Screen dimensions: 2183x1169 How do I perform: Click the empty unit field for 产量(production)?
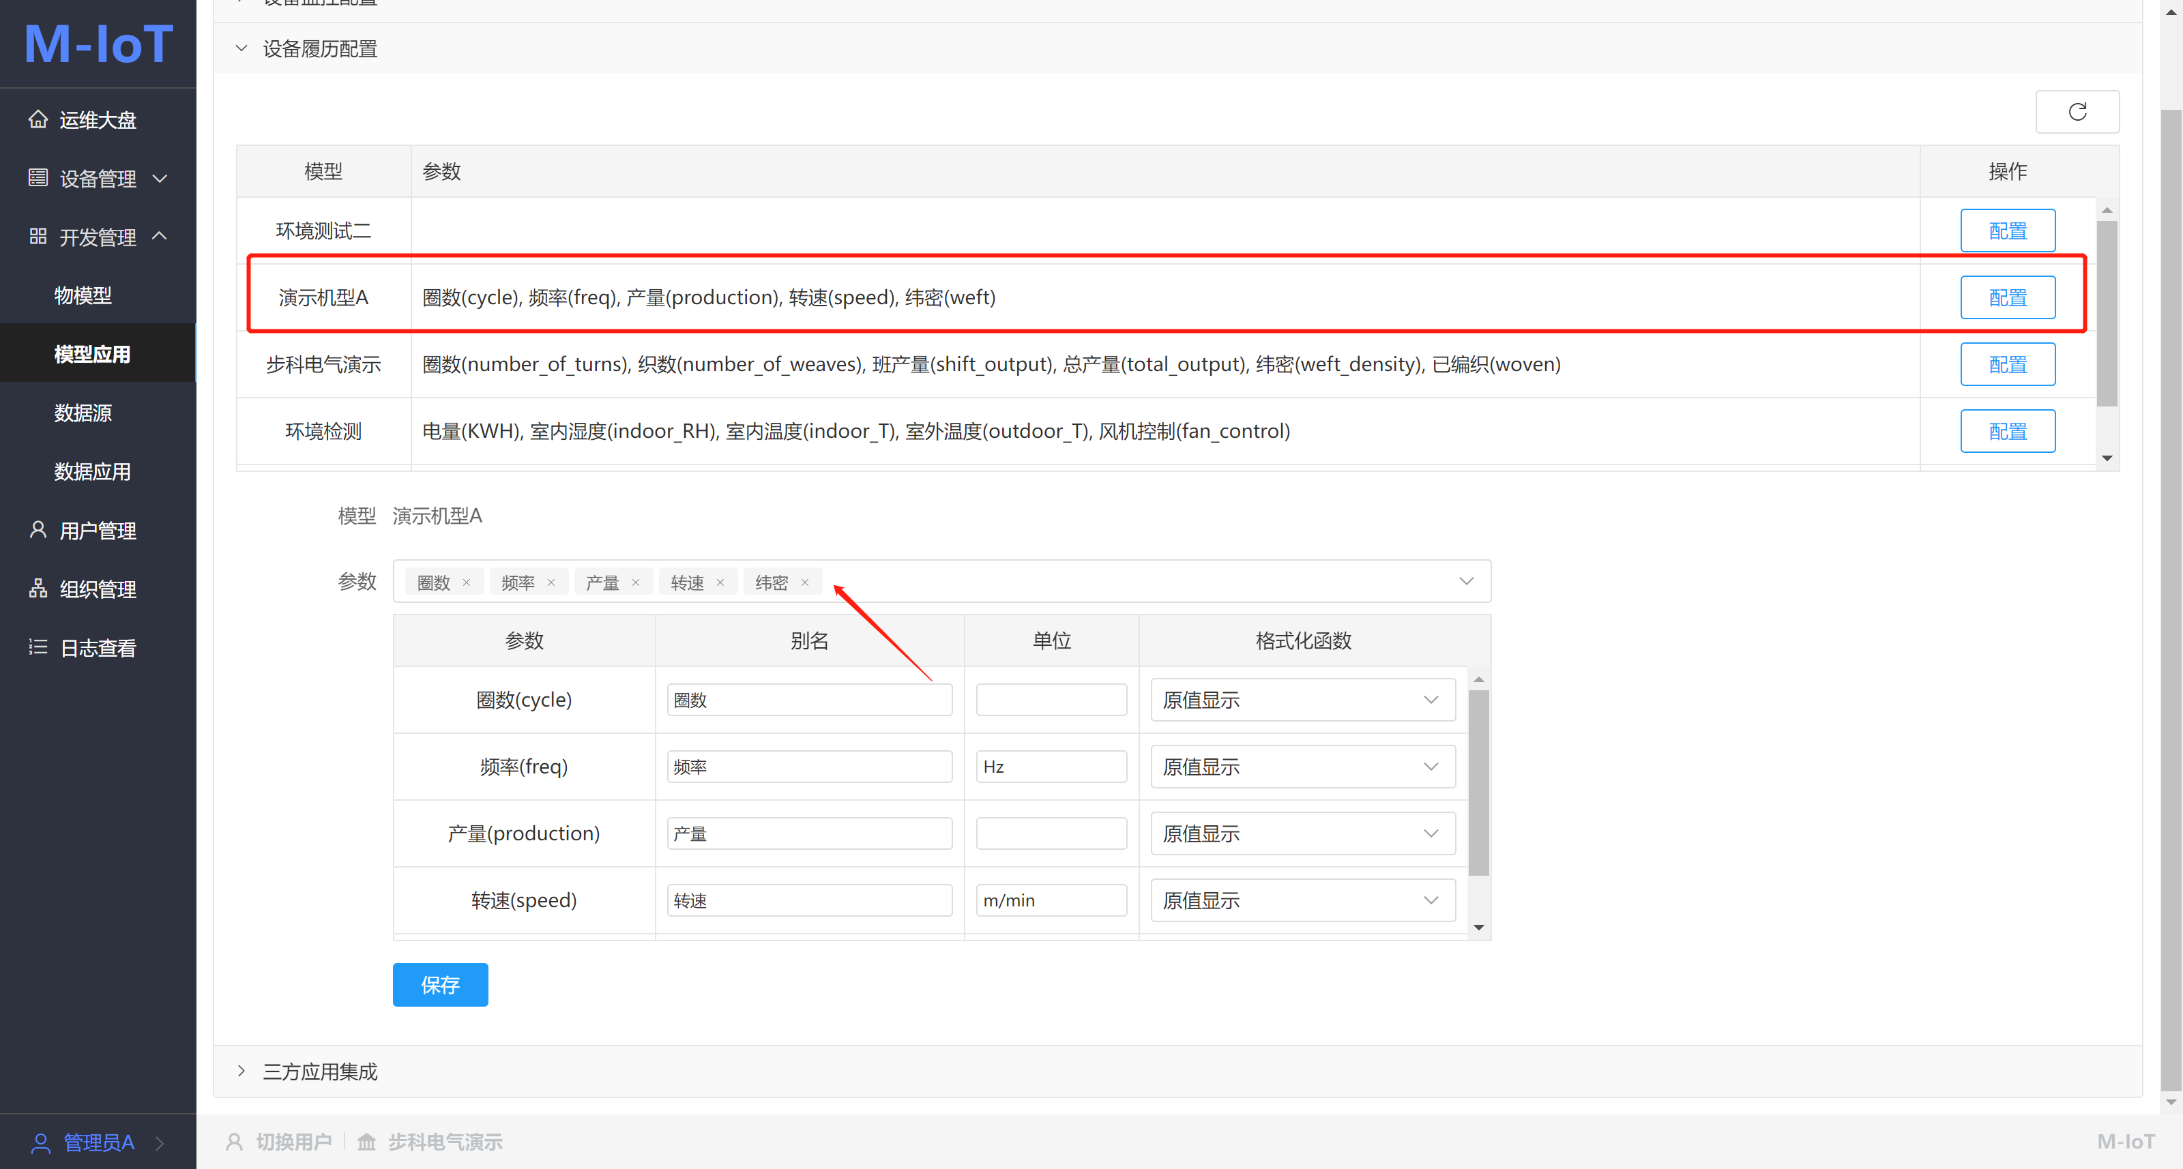(x=1051, y=833)
